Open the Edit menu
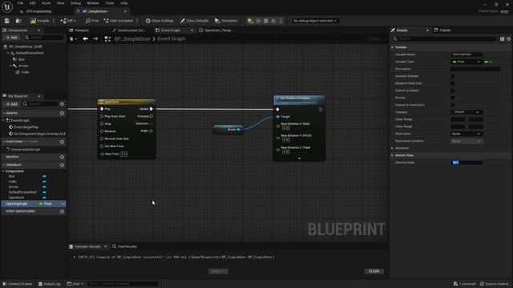513x288 pixels. coord(32,3)
